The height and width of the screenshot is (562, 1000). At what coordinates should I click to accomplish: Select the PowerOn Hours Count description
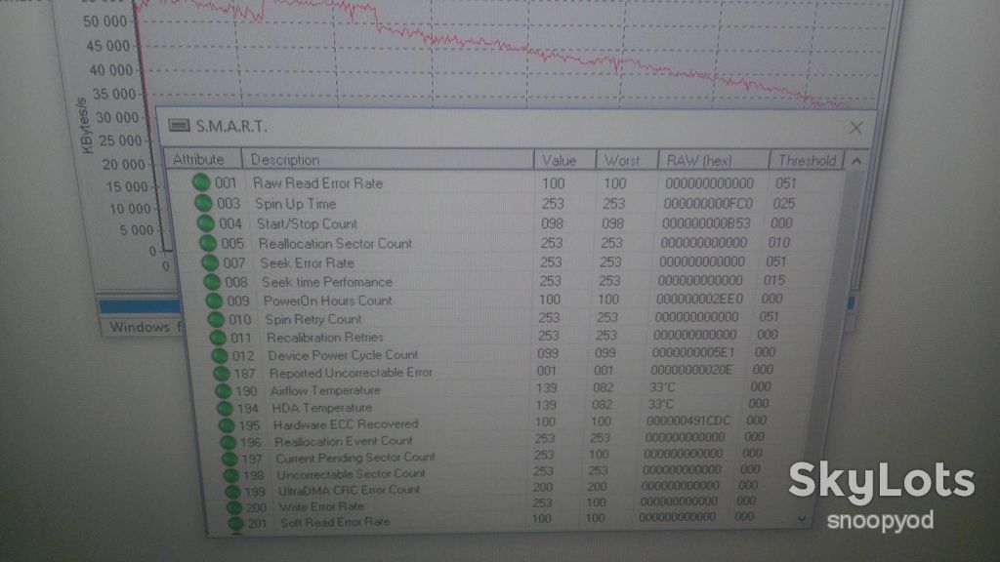327,301
